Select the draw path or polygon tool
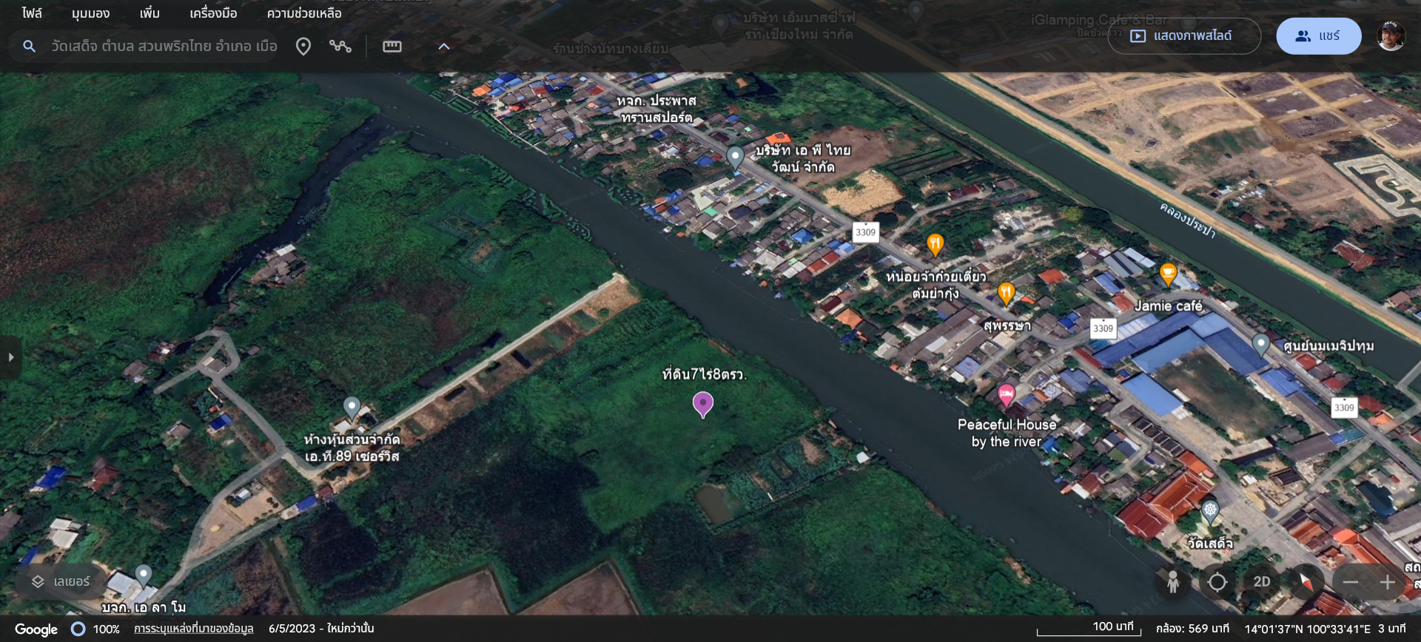Image resolution: width=1421 pixels, height=642 pixels. [340, 47]
